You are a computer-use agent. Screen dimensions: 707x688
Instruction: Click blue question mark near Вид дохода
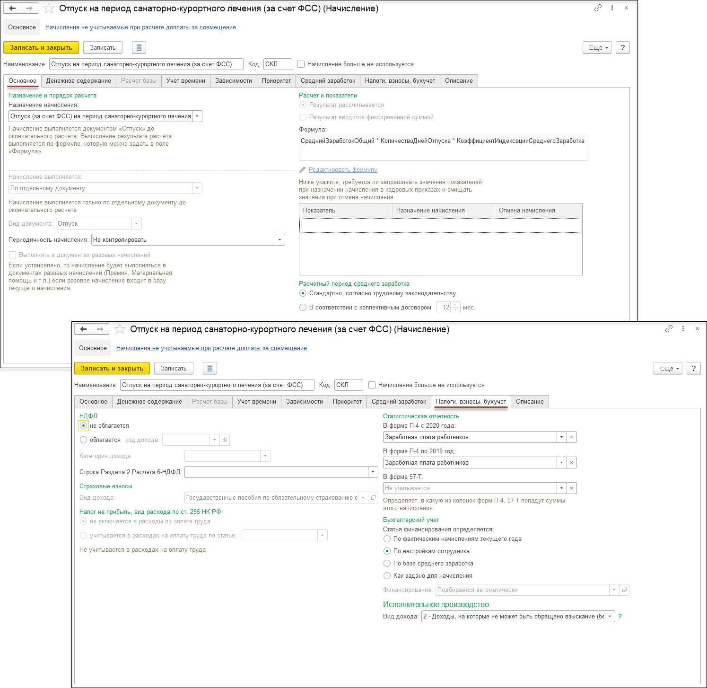coord(620,616)
